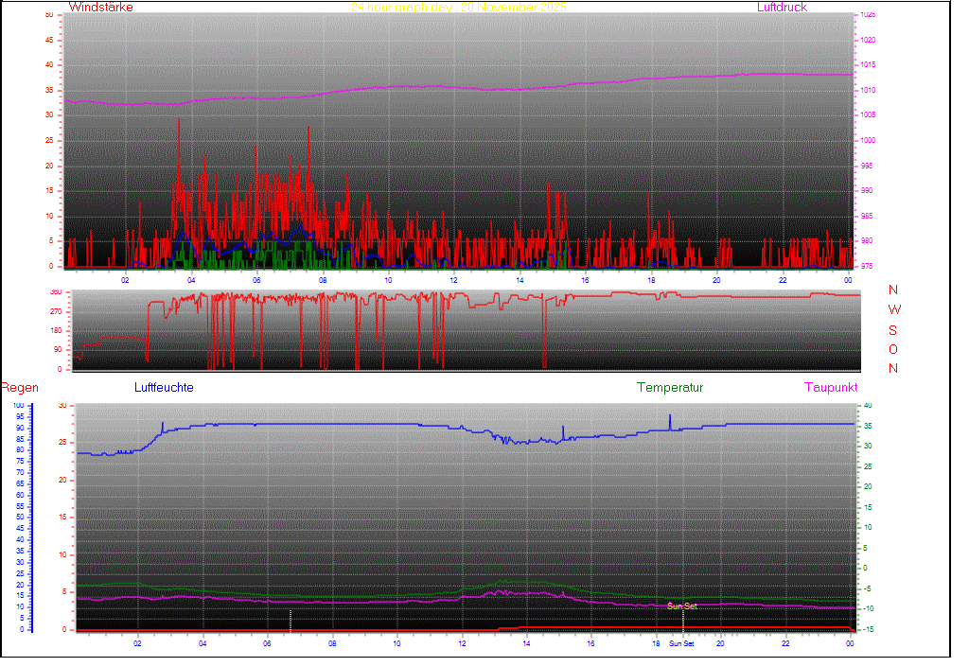The height and width of the screenshot is (667, 969).
Task: Click the magenta Taupunkt legend label
Action: [x=831, y=388]
